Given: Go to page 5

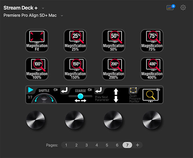Looking at the screenshot, I should tap(107, 145).
